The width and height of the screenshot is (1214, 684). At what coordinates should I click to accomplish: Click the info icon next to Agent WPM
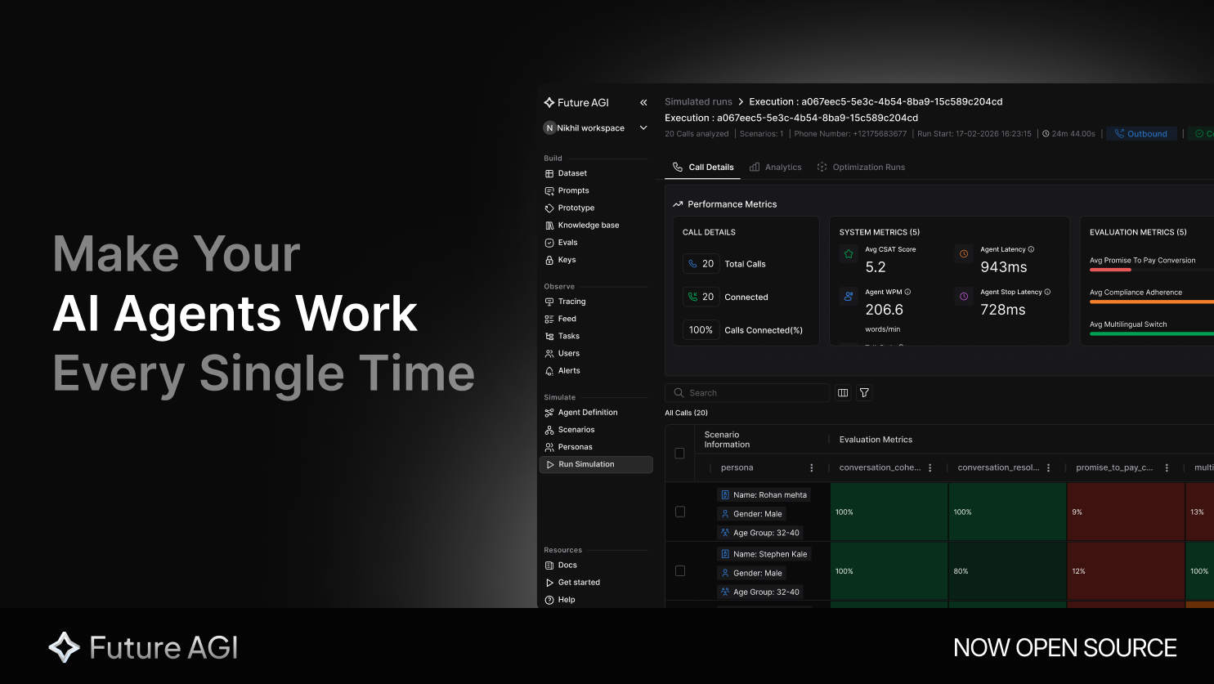(x=907, y=292)
